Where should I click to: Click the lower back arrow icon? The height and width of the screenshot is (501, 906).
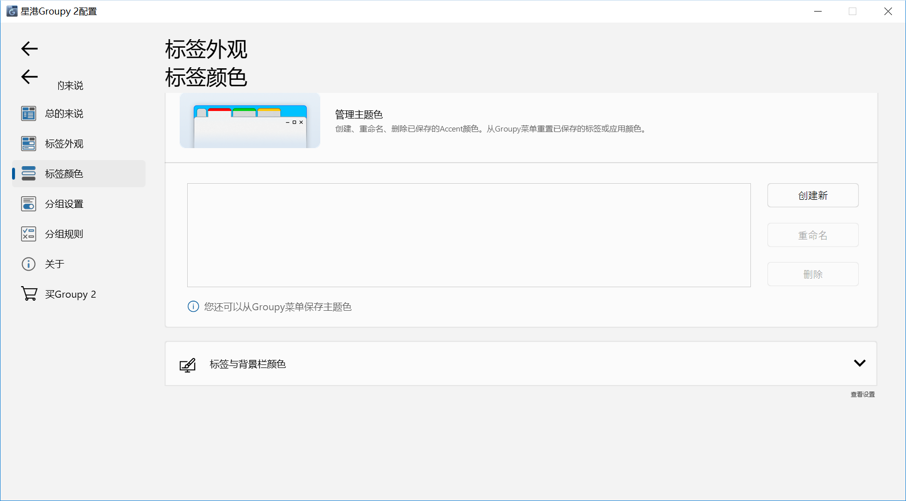pyautogui.click(x=30, y=77)
